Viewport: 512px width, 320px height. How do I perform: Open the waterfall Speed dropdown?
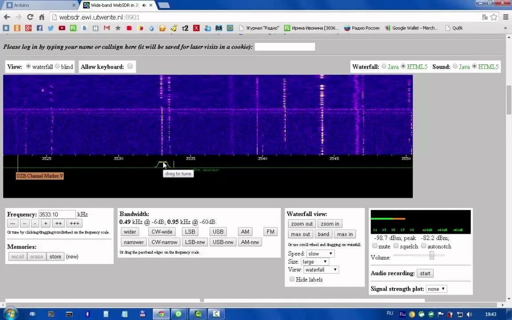pyautogui.click(x=320, y=254)
